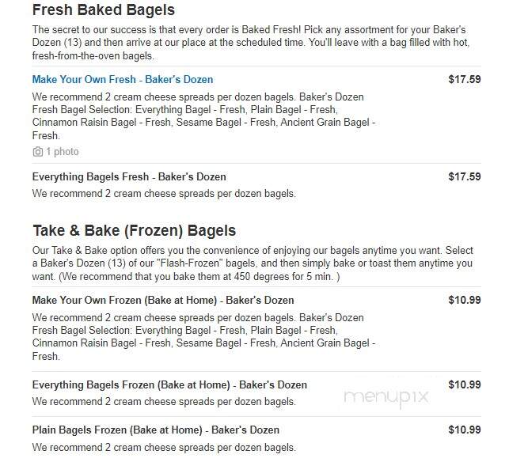
Task: Click the $17.59 price for Everything Bagels Fresh
Action: [465, 176]
